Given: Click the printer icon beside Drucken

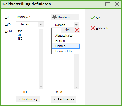Looking at the screenshot, I should 54,17.
